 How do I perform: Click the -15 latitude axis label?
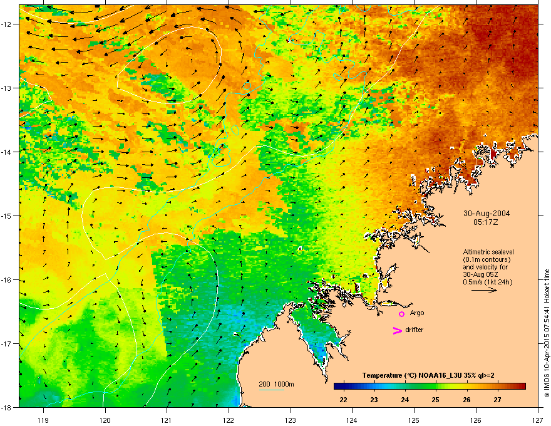pos(6,216)
